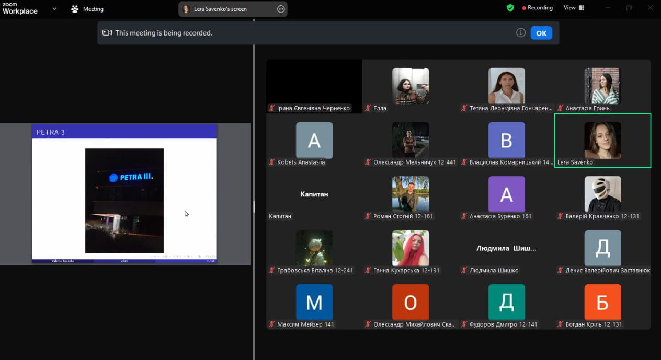Click muted mic icon of Елла
Screen dimensions: 661x360
[x=368, y=108]
